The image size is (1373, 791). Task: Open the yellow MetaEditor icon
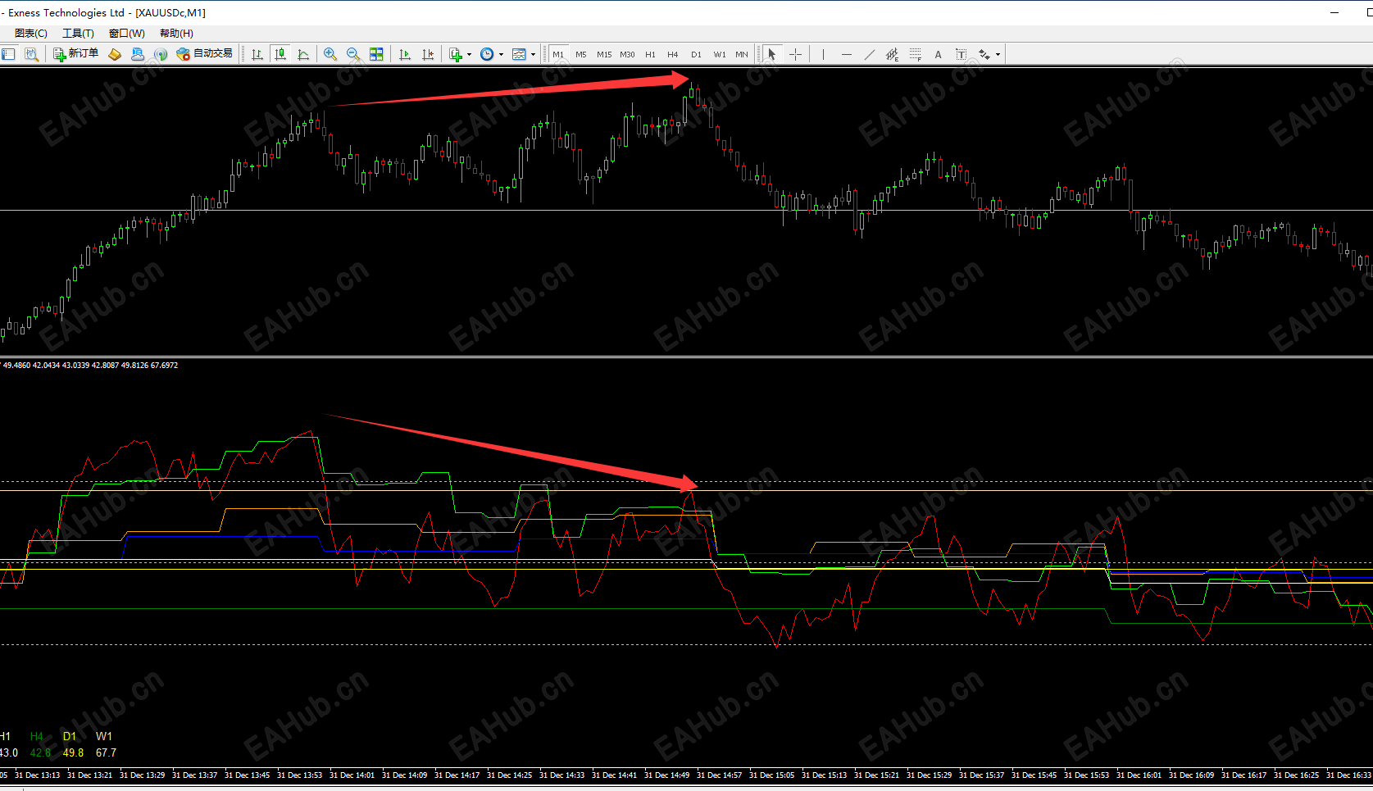point(115,54)
